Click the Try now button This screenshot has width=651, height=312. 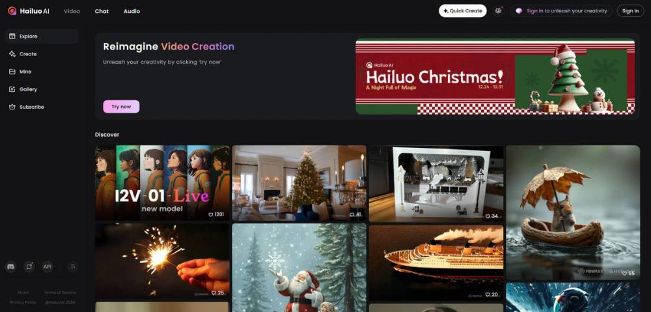coord(121,107)
